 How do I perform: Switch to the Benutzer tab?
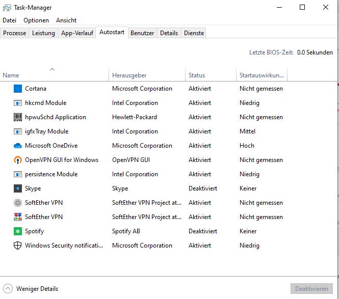(142, 33)
